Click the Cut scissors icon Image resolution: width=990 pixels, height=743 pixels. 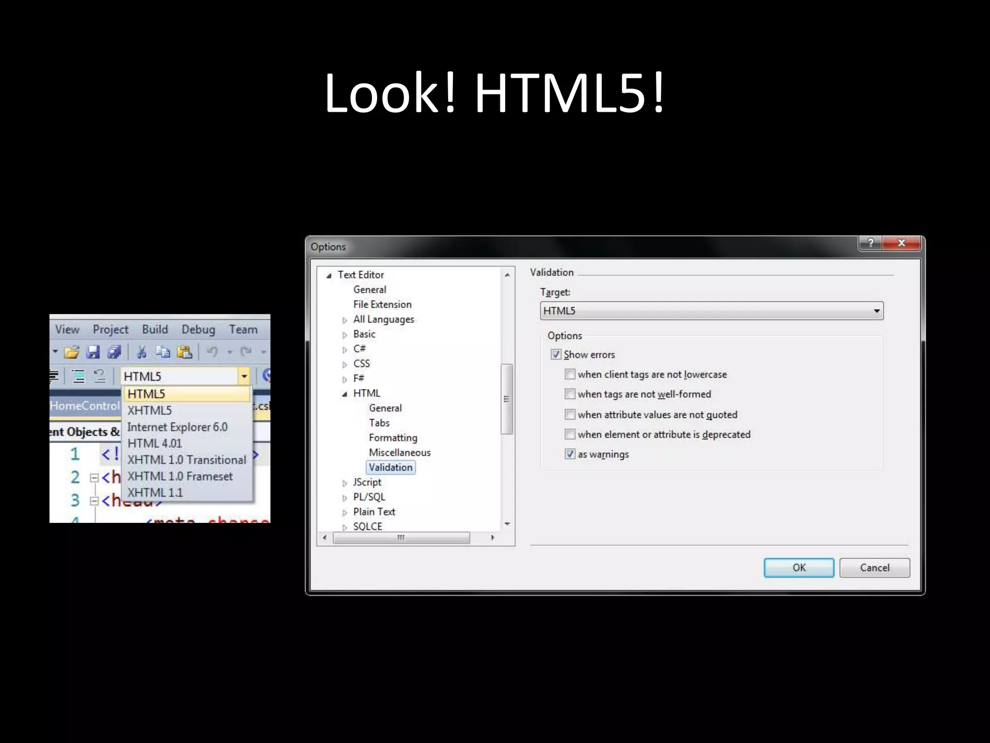pyautogui.click(x=142, y=352)
